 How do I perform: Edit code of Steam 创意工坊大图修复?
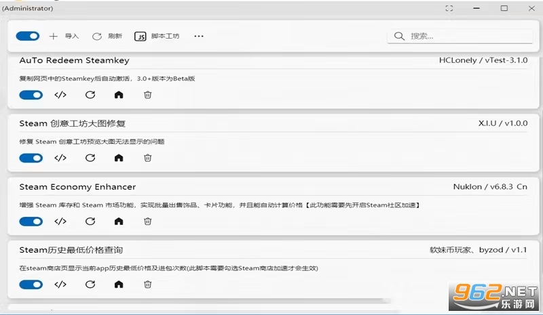(x=60, y=158)
